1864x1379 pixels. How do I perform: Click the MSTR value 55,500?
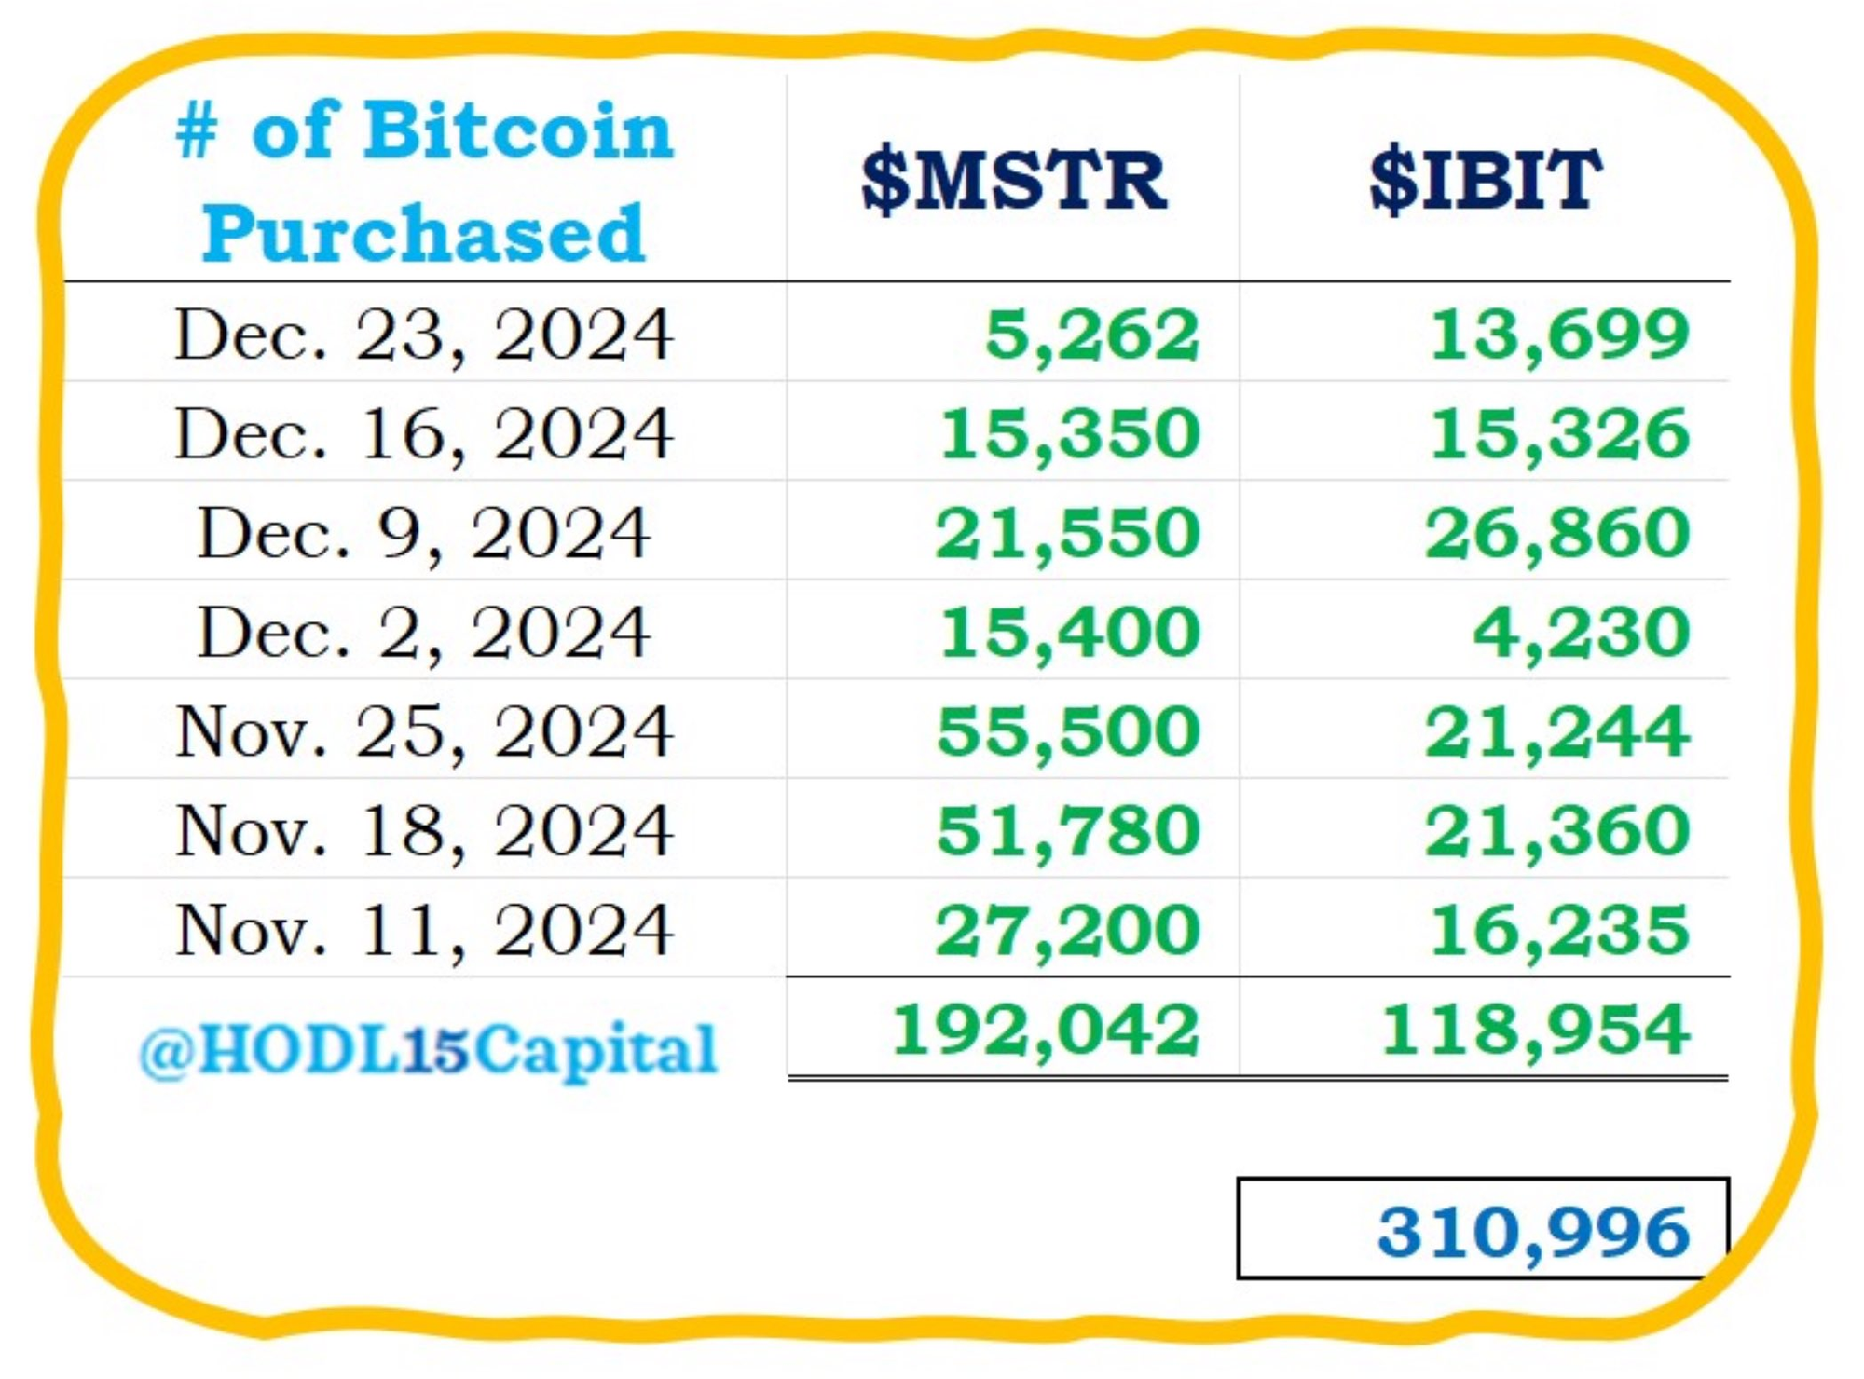[1068, 732]
